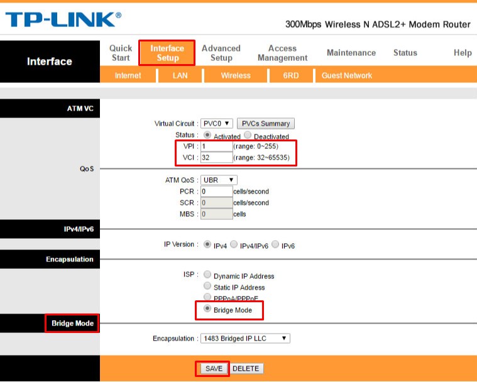This screenshot has height=382, width=477.
Task: Open the Help tab
Action: point(463,53)
